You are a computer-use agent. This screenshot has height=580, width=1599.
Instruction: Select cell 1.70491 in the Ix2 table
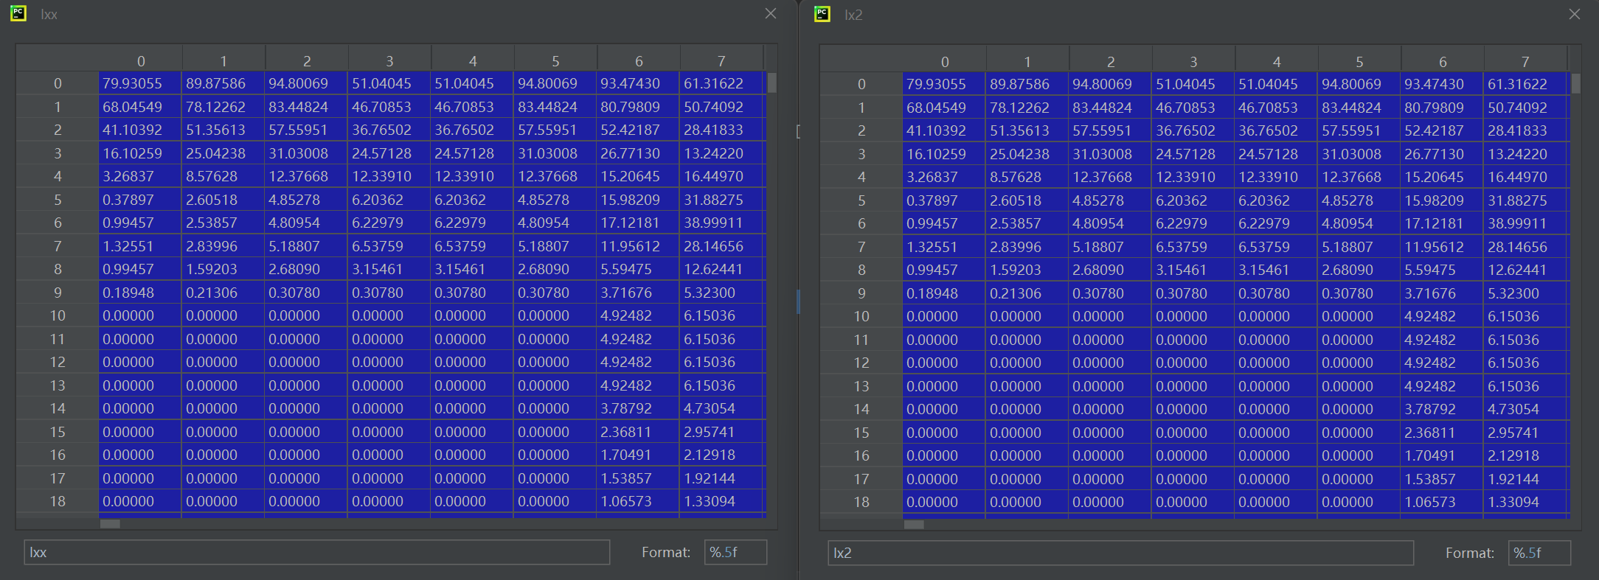[1442, 455]
